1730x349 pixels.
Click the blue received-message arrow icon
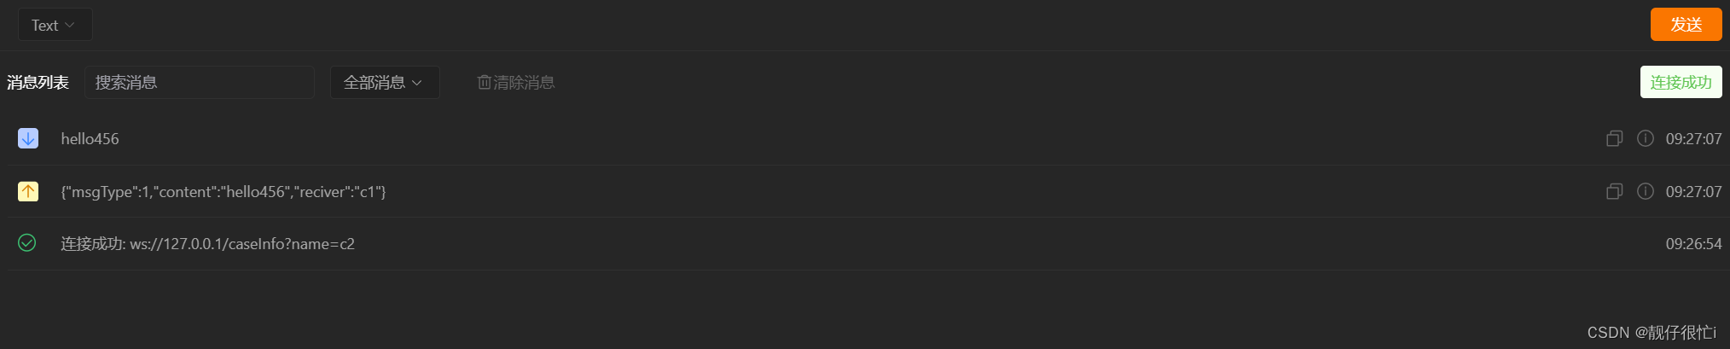[x=28, y=138]
